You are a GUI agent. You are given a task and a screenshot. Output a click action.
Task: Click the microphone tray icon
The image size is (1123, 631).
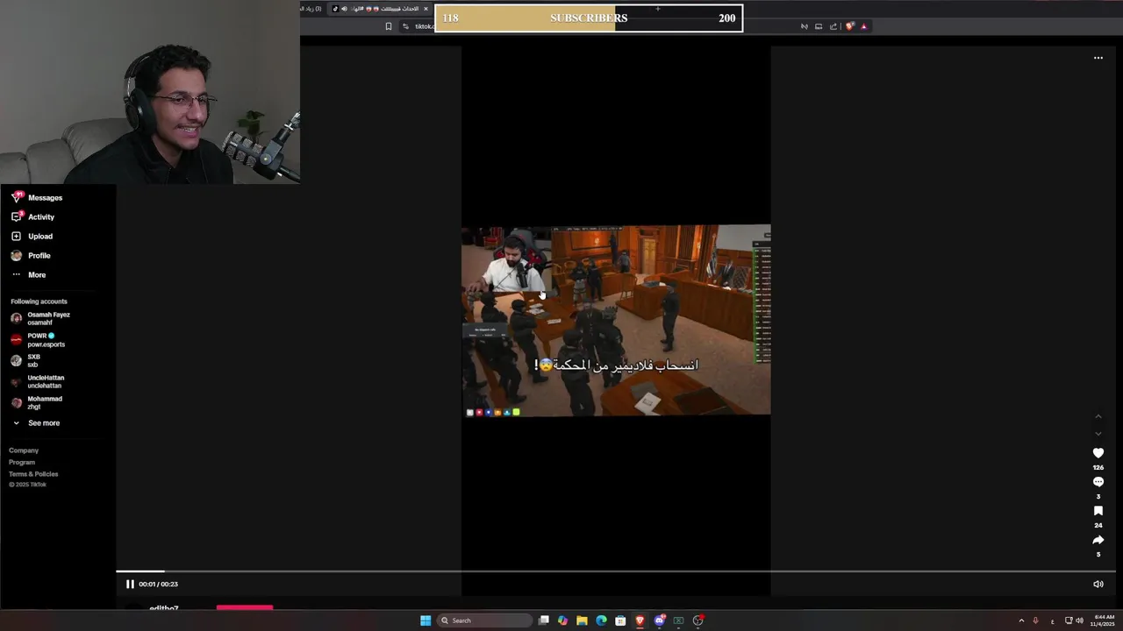(x=1035, y=620)
